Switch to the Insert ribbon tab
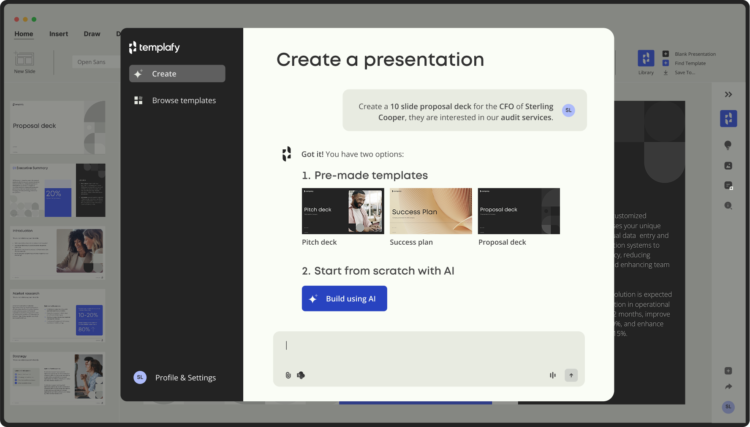 pyautogui.click(x=58, y=34)
